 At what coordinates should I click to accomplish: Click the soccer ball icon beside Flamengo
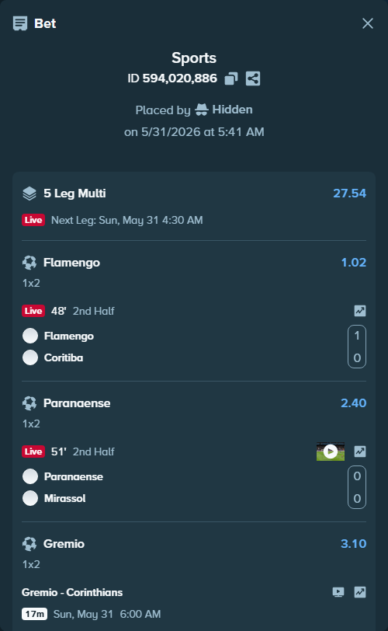(x=29, y=263)
